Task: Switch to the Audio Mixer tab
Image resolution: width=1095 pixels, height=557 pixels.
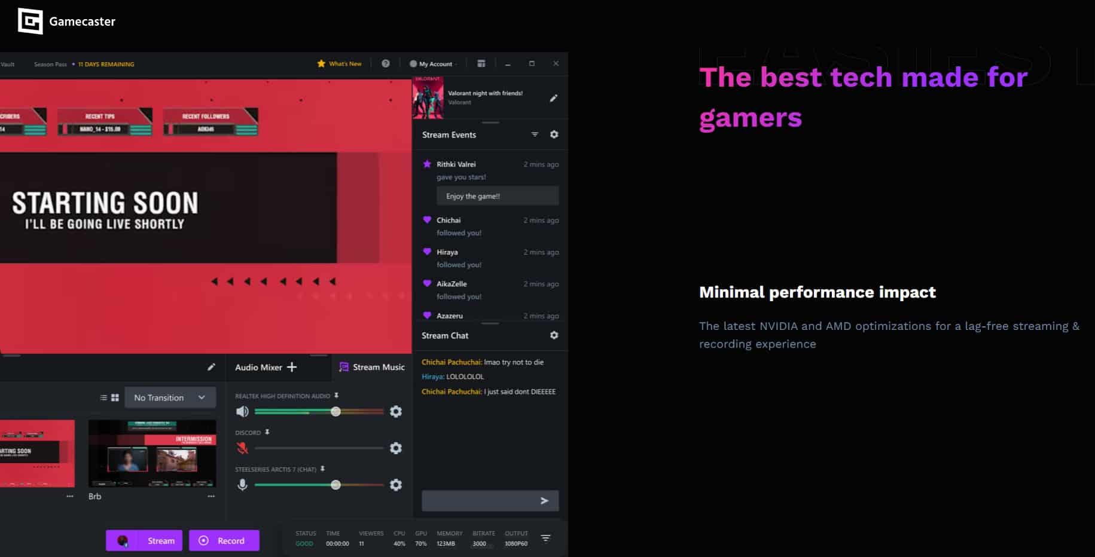Action: tap(258, 368)
